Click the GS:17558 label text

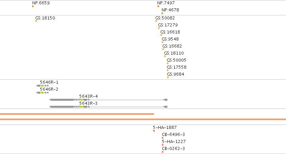coord(176,67)
